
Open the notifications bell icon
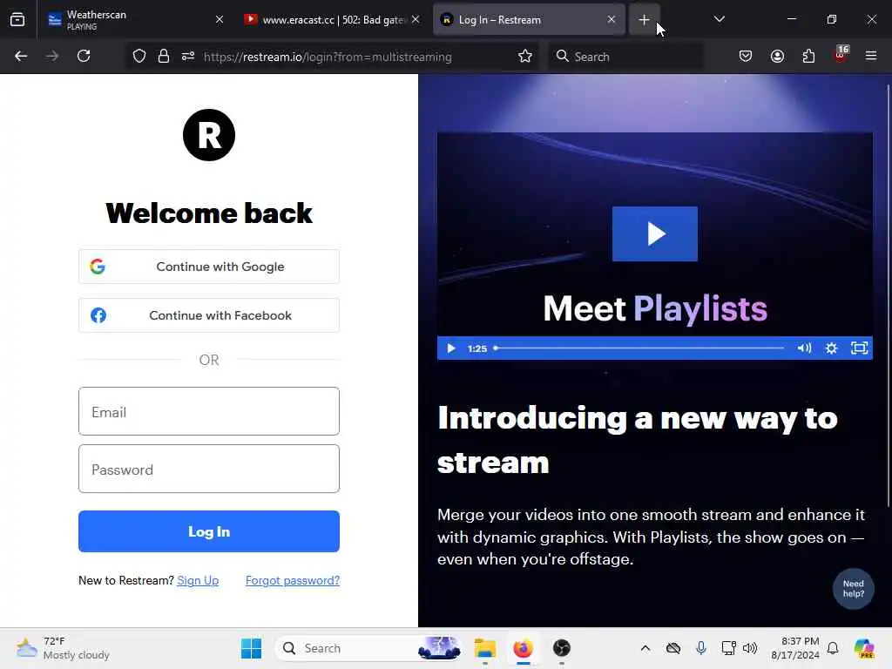[x=833, y=648]
